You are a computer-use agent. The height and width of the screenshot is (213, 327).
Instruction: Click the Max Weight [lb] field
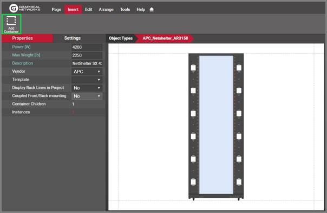pyautogui.click(x=87, y=55)
